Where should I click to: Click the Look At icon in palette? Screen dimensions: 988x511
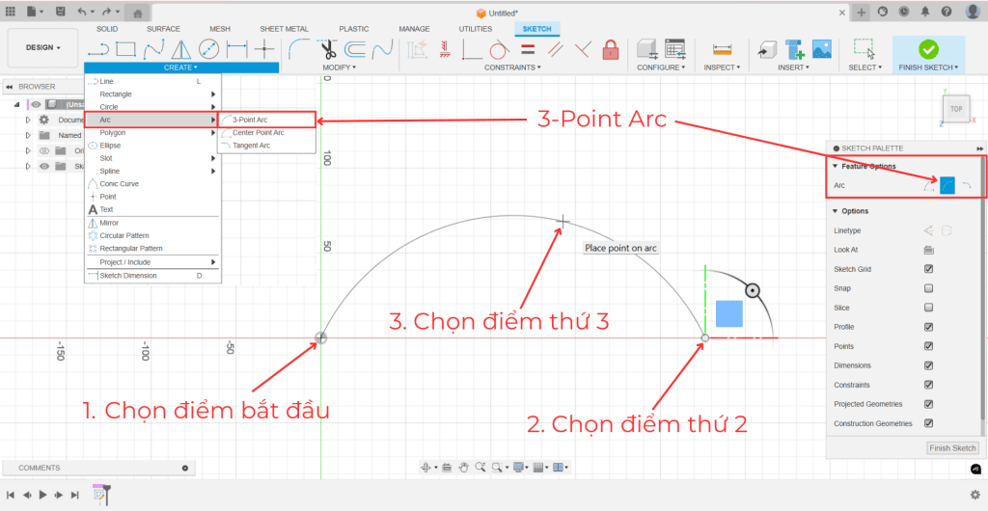[x=928, y=250]
